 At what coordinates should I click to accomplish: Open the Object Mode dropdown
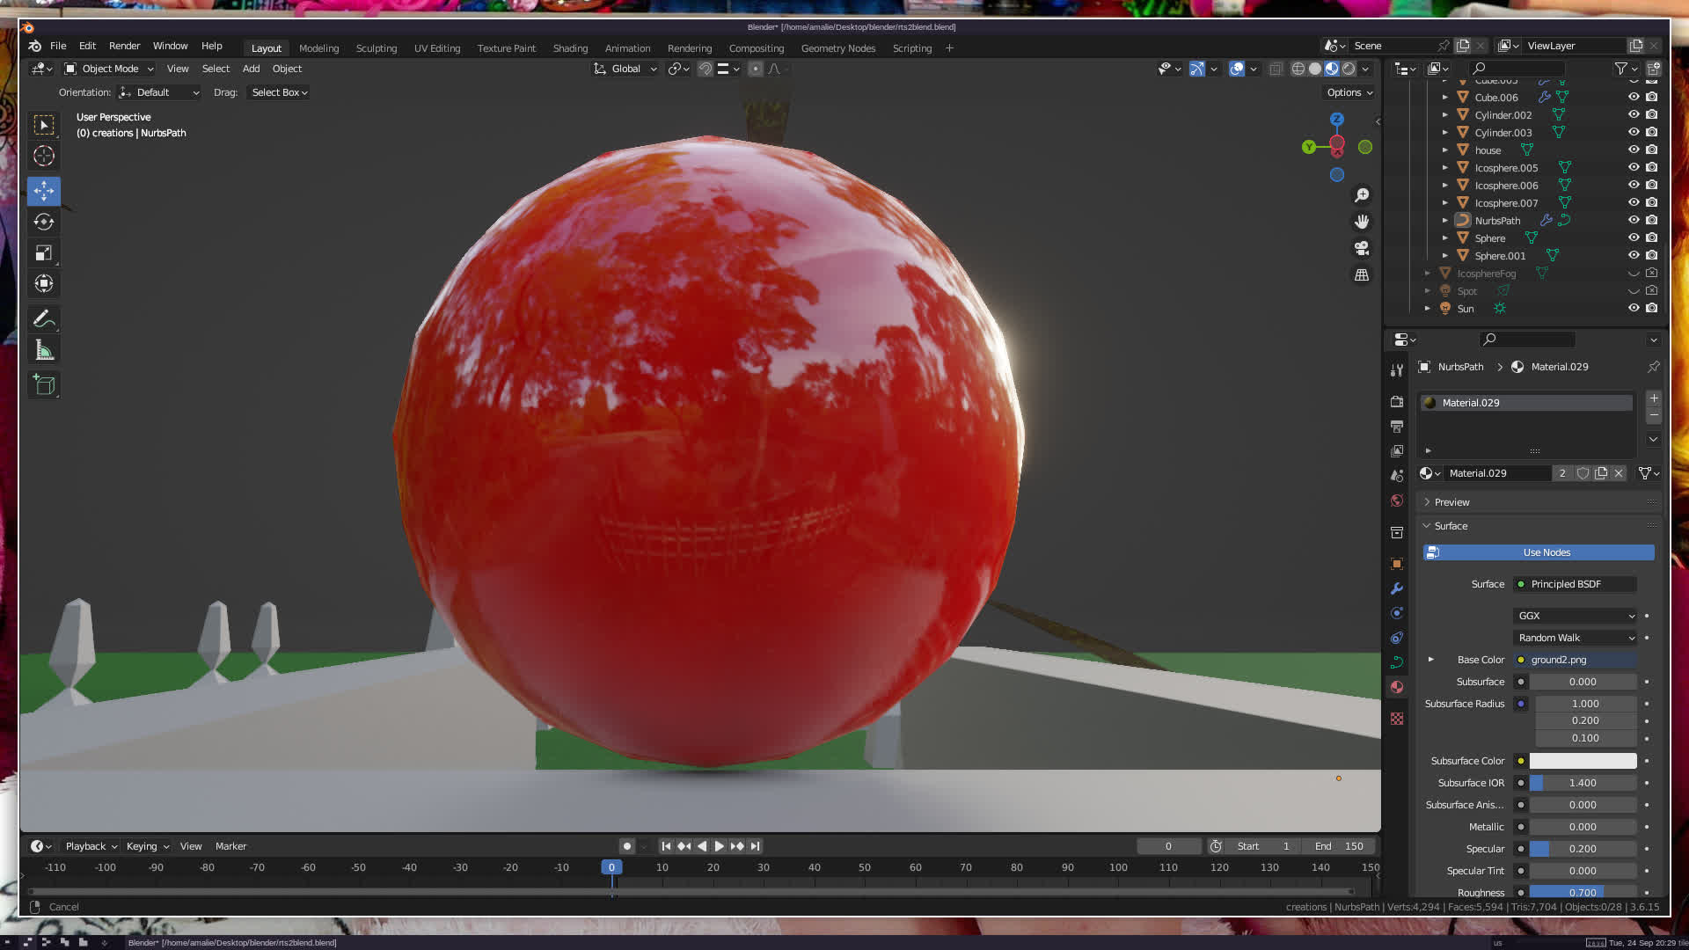pos(109,69)
